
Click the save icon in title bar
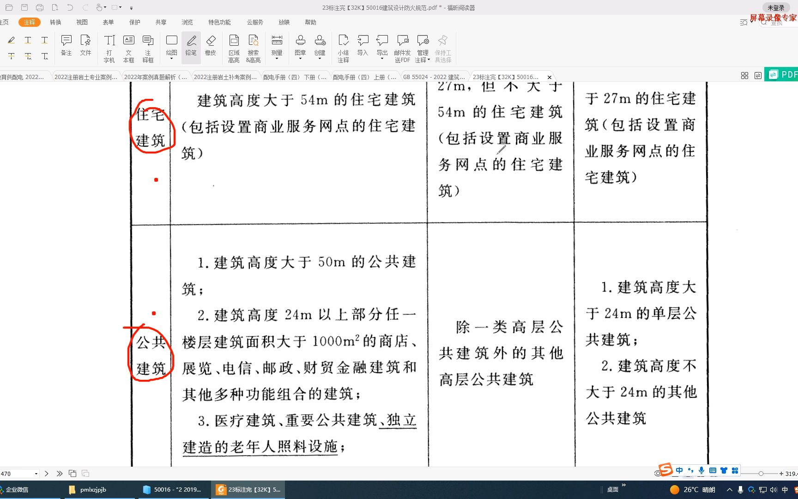24,7
